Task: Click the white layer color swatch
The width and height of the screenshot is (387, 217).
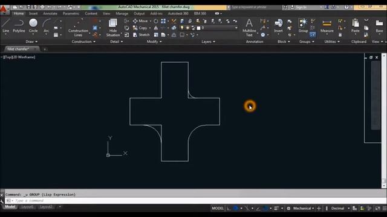Action: click(198, 28)
